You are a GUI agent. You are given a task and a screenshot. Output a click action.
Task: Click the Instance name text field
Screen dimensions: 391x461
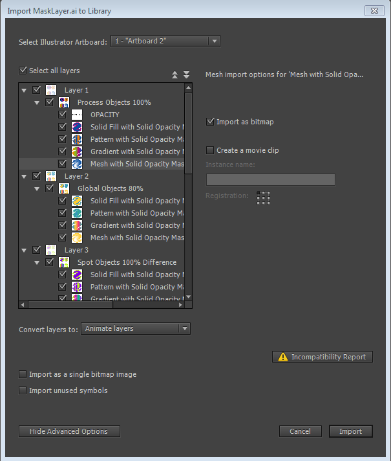pyautogui.click(x=270, y=179)
